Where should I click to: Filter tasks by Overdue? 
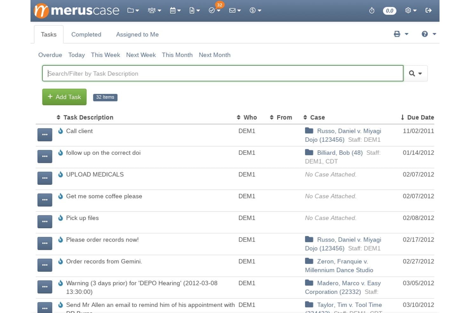[50, 55]
